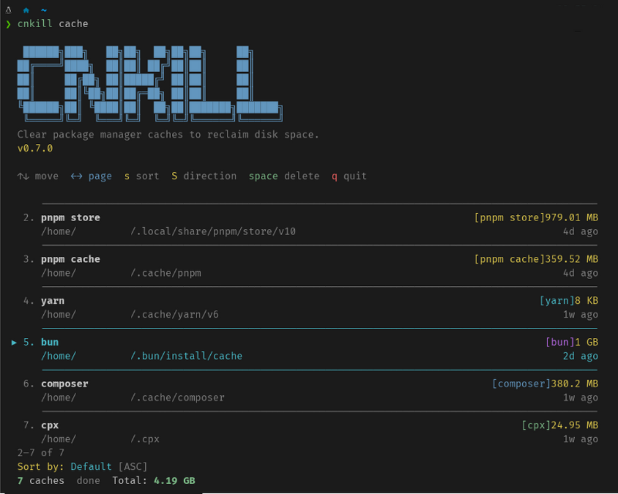
Task: Select the pnpm store cache entry
Action: [x=70, y=217]
